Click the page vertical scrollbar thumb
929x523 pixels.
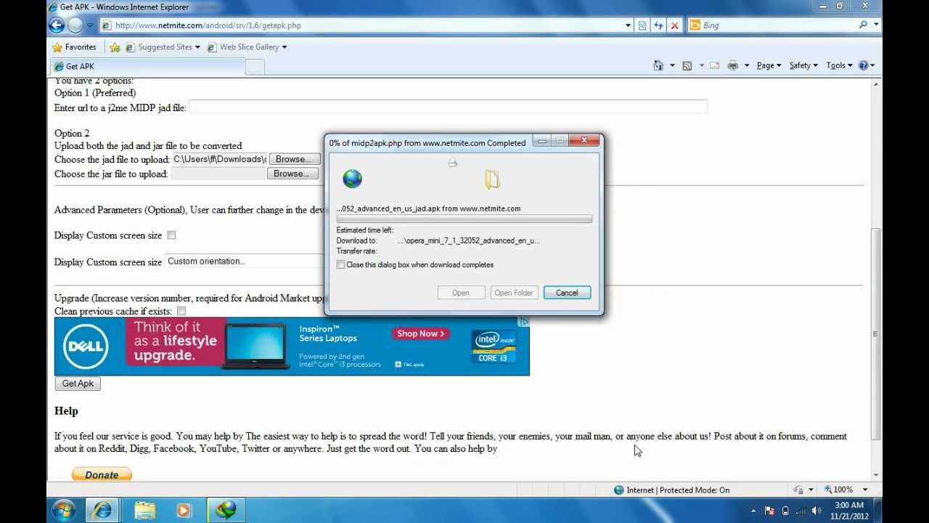click(876, 334)
